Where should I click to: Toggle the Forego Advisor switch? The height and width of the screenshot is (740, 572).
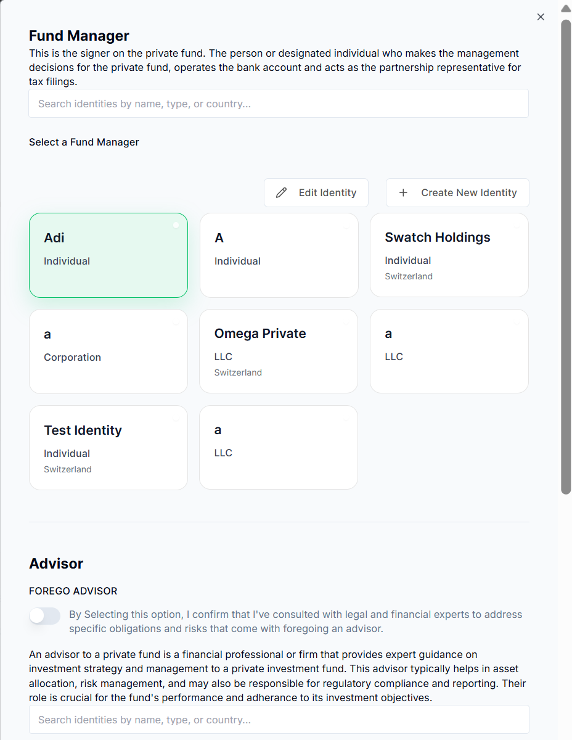[45, 615]
